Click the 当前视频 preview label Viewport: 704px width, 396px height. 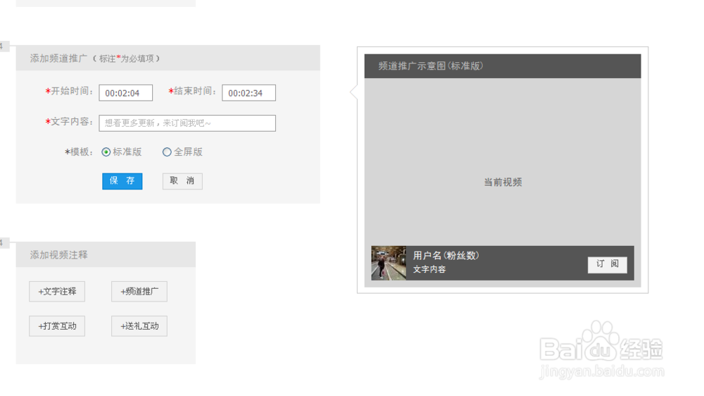point(503,182)
